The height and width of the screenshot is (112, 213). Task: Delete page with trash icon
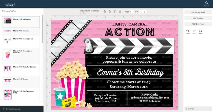coord(120,12)
